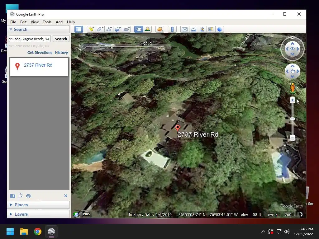Click the N north reset button
319x239 pixels.
pyautogui.click(x=292, y=37)
